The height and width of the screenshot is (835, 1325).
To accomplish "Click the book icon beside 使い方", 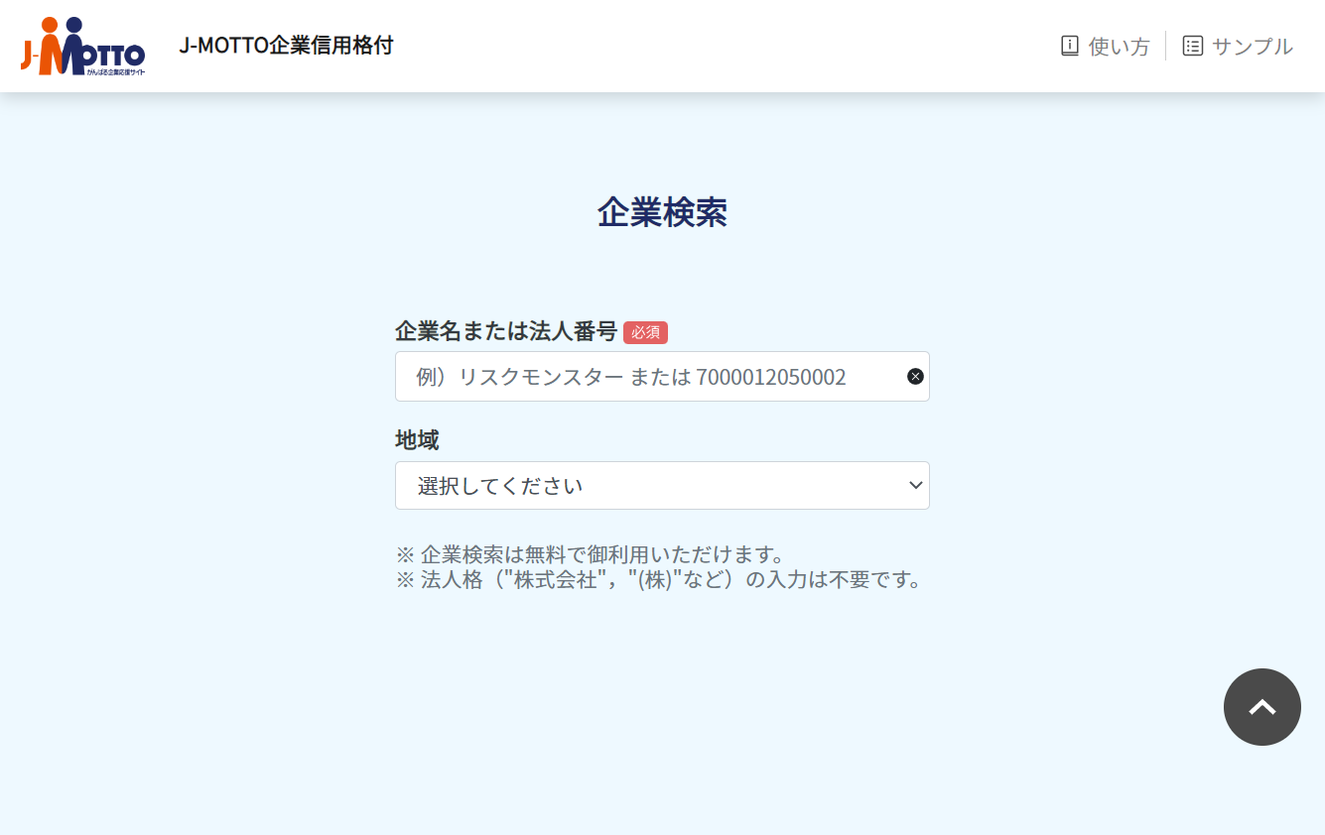I will coord(1069,46).
